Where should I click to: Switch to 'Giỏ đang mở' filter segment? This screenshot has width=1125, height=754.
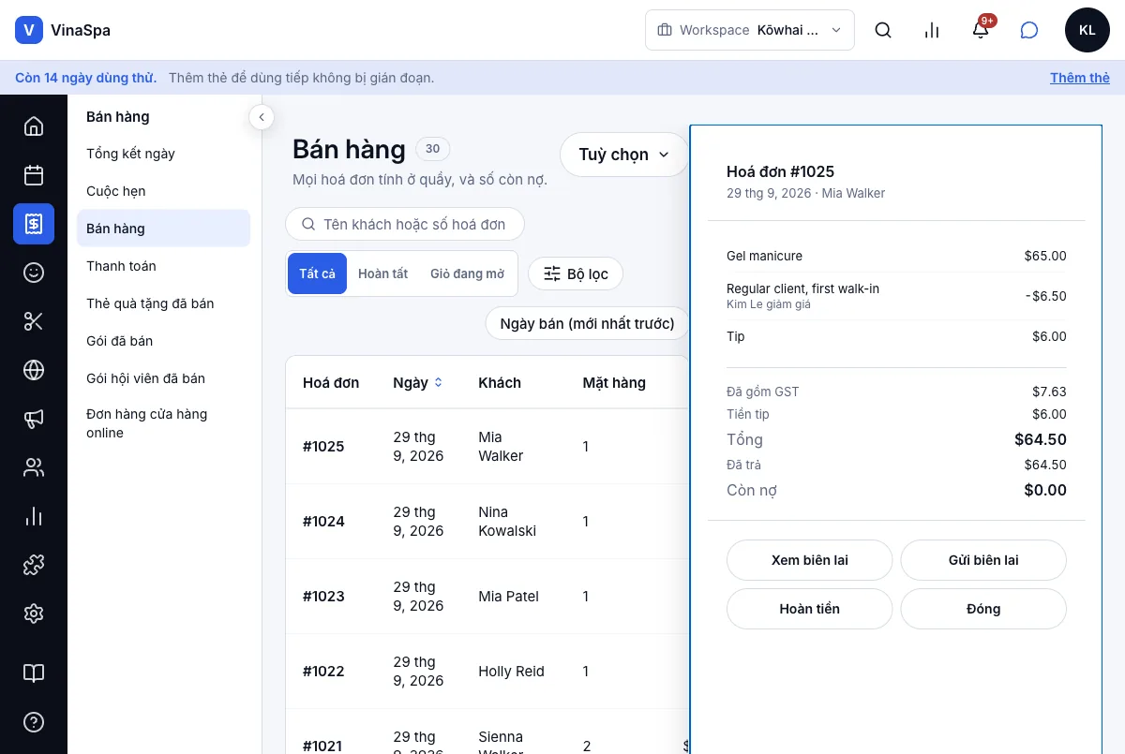tap(467, 274)
